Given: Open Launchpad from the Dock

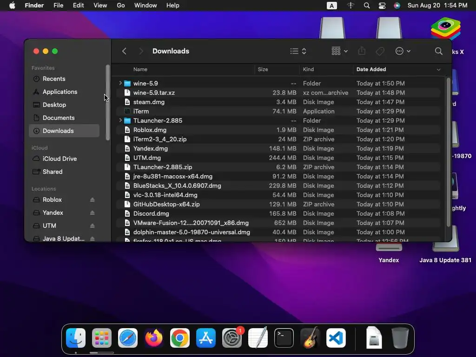Looking at the screenshot, I should tap(102, 338).
